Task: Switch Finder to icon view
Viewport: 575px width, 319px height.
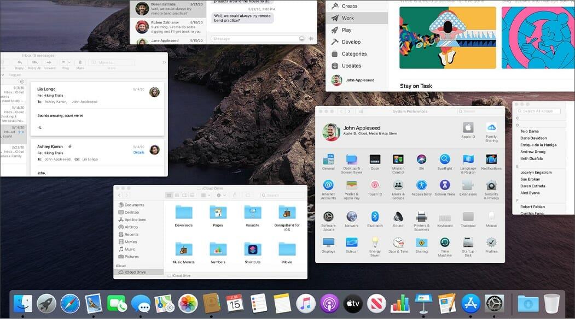Action: [169, 195]
